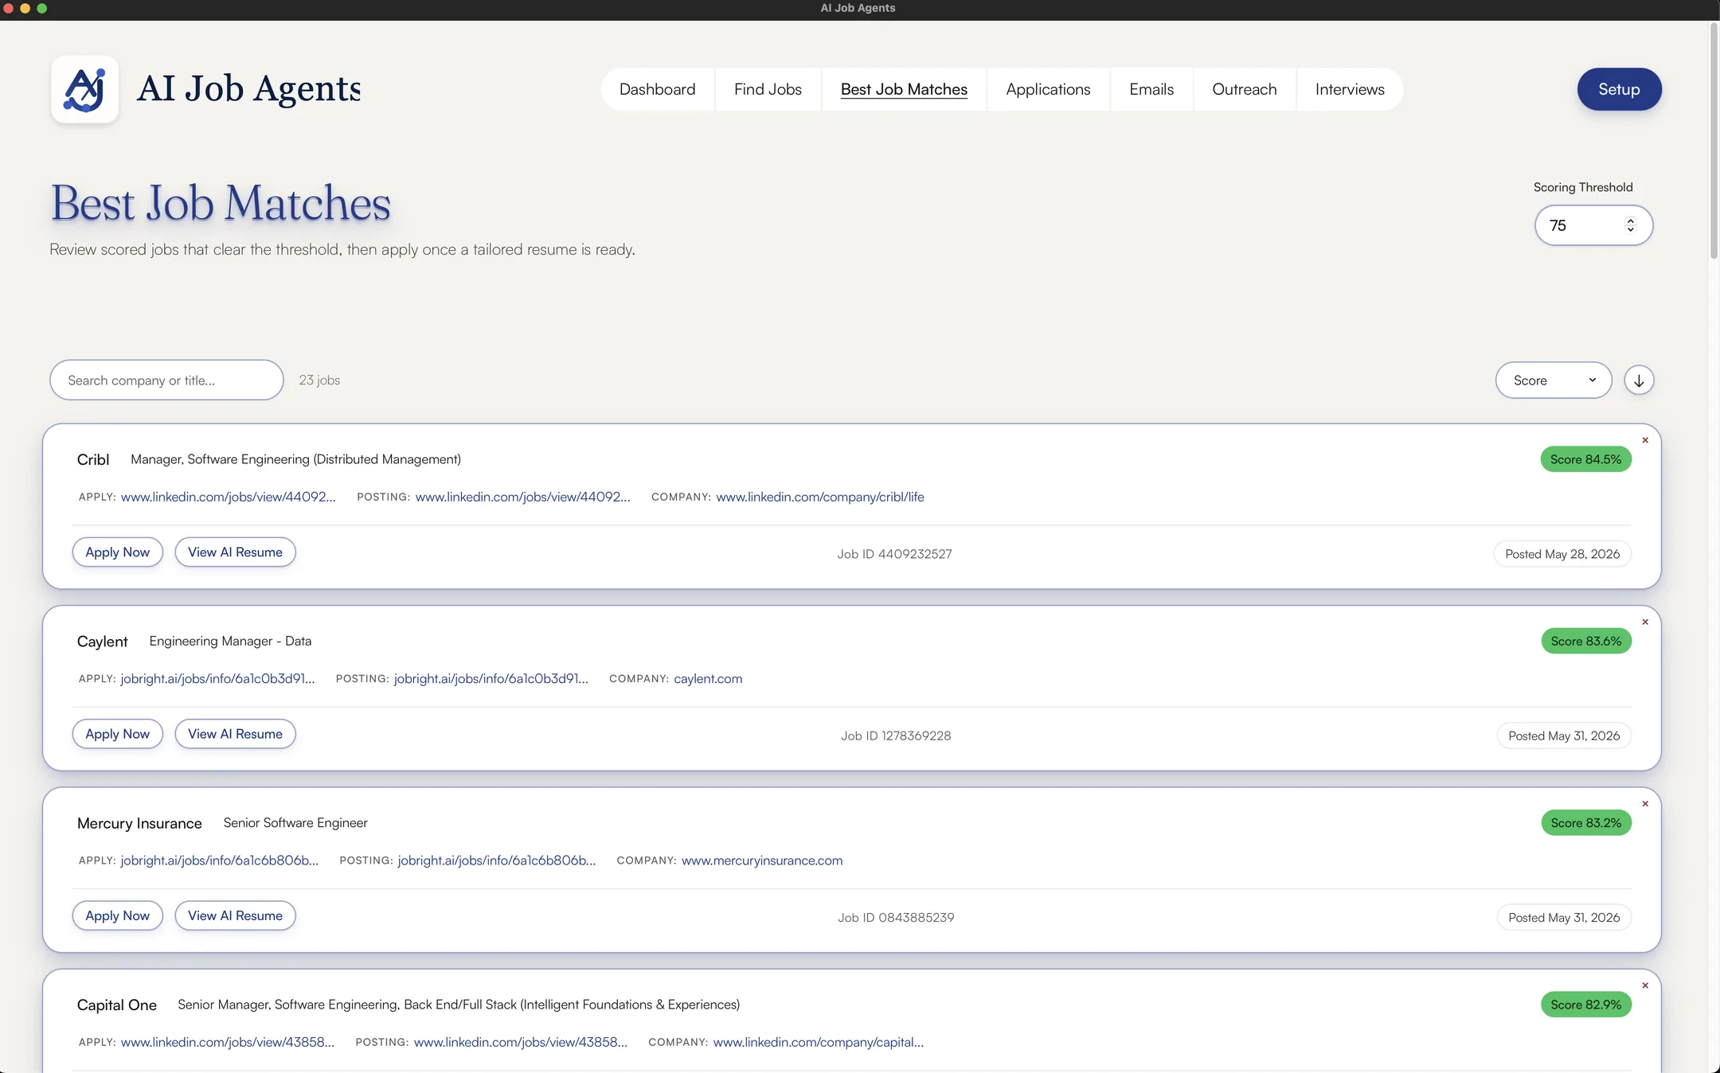
Task: Open Caylent apply jobright link
Action: point(217,678)
